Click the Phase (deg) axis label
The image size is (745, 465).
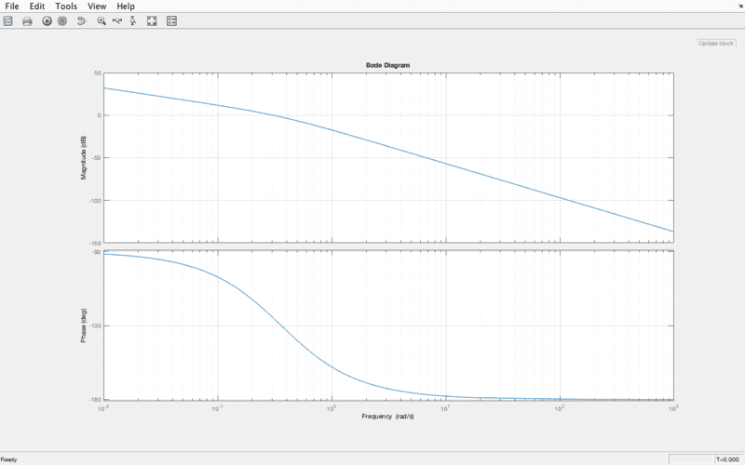84,325
